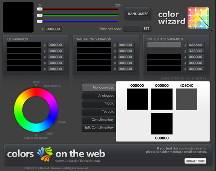Click the bottom black scheme swatch
This screenshot has height=171, width=216.
click(162, 124)
